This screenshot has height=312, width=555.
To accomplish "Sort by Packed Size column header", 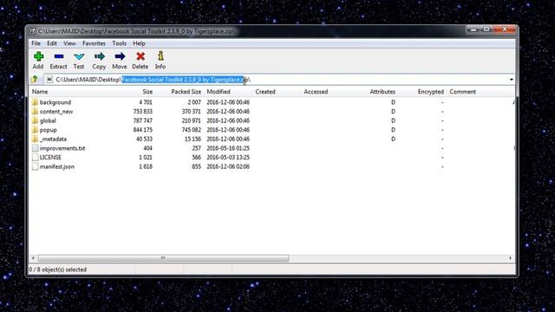I will pos(186,92).
